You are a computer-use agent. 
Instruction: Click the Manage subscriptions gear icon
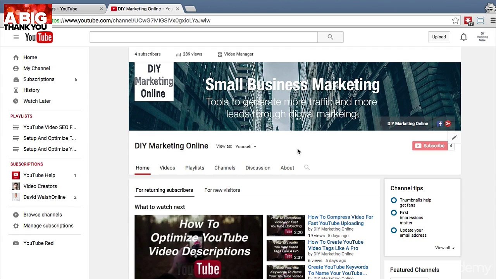click(x=16, y=226)
